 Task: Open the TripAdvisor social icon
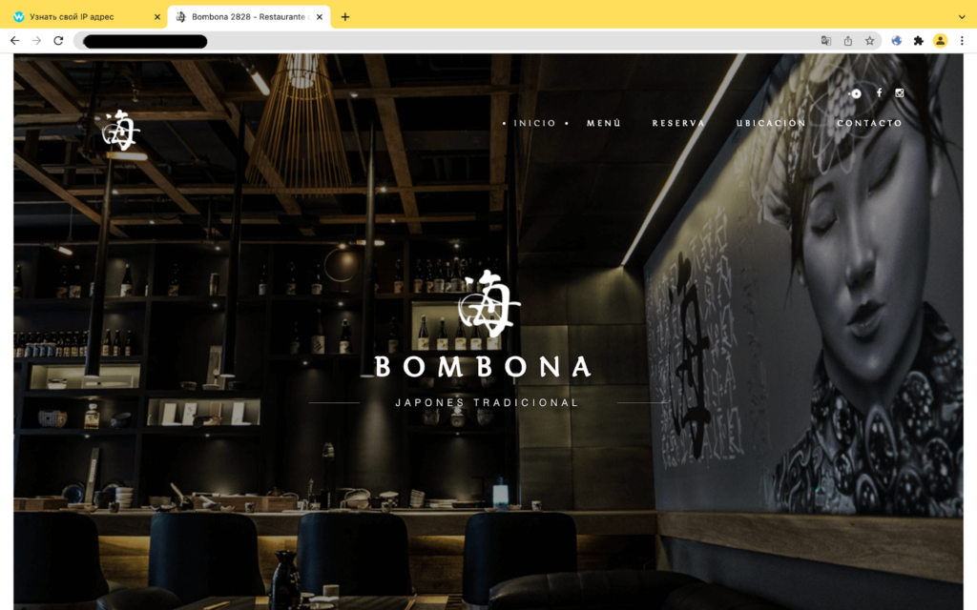click(x=856, y=93)
